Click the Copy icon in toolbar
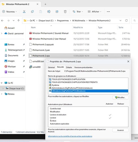 tap(32, 12)
